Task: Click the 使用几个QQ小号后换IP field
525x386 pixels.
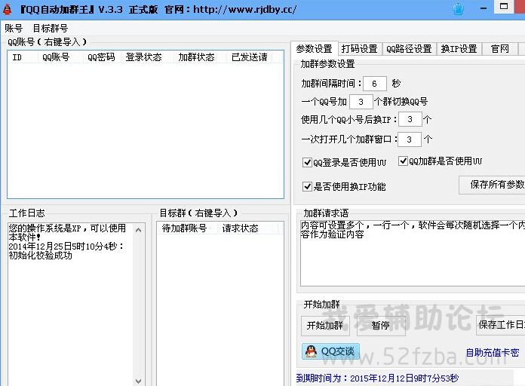Action: [410, 120]
